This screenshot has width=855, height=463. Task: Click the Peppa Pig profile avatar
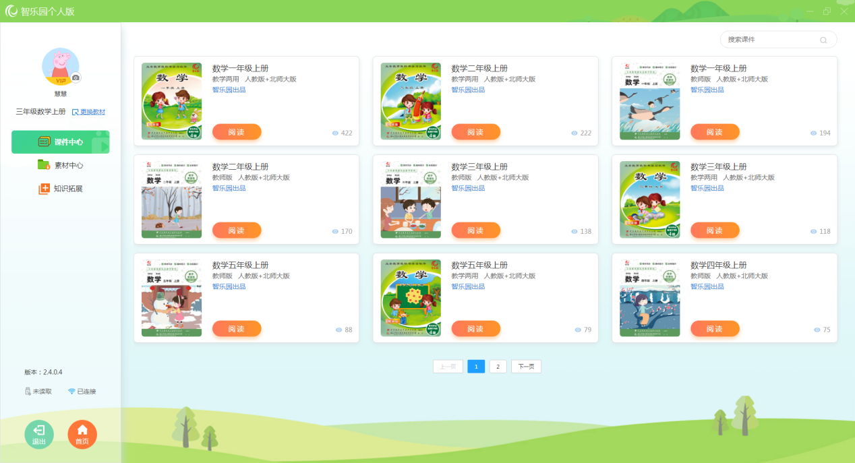(61, 67)
